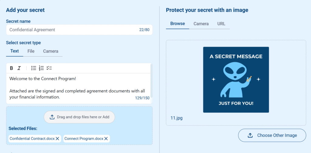Apply italic formatting in the editor
The height and width of the screenshot is (153, 311).
tap(19, 68)
